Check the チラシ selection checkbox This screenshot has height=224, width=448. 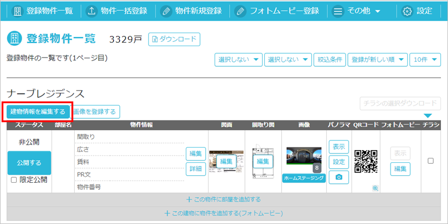point(431,161)
